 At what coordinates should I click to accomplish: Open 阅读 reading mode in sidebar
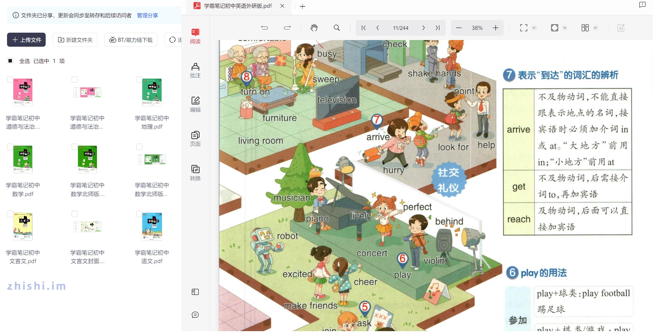tap(195, 36)
